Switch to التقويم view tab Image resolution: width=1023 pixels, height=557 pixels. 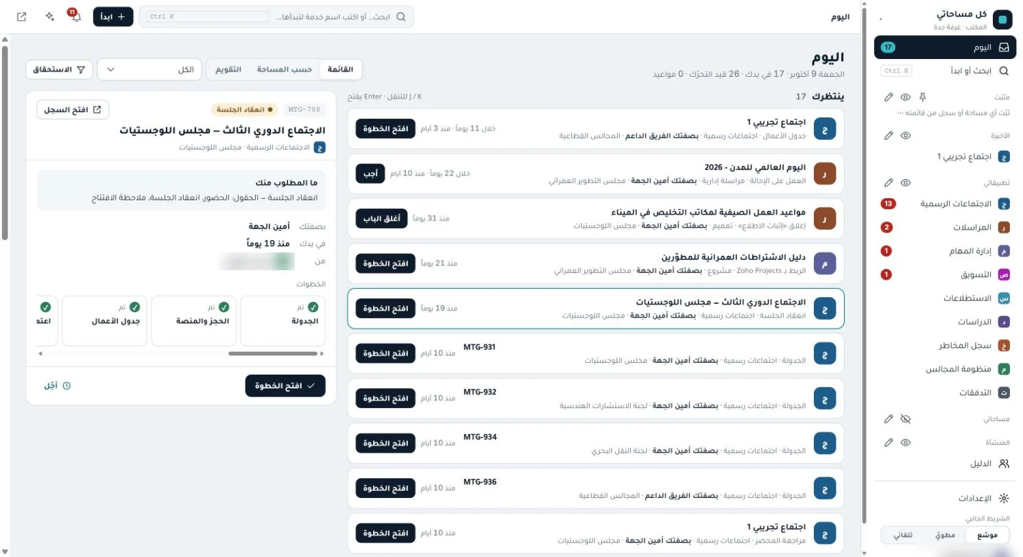228,69
